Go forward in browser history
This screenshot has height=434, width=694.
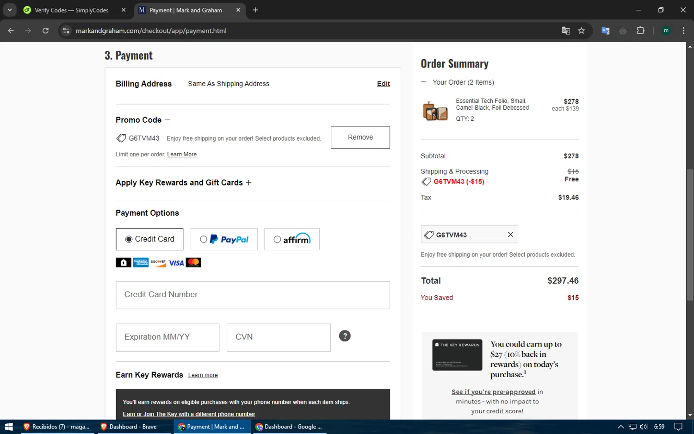pos(28,31)
